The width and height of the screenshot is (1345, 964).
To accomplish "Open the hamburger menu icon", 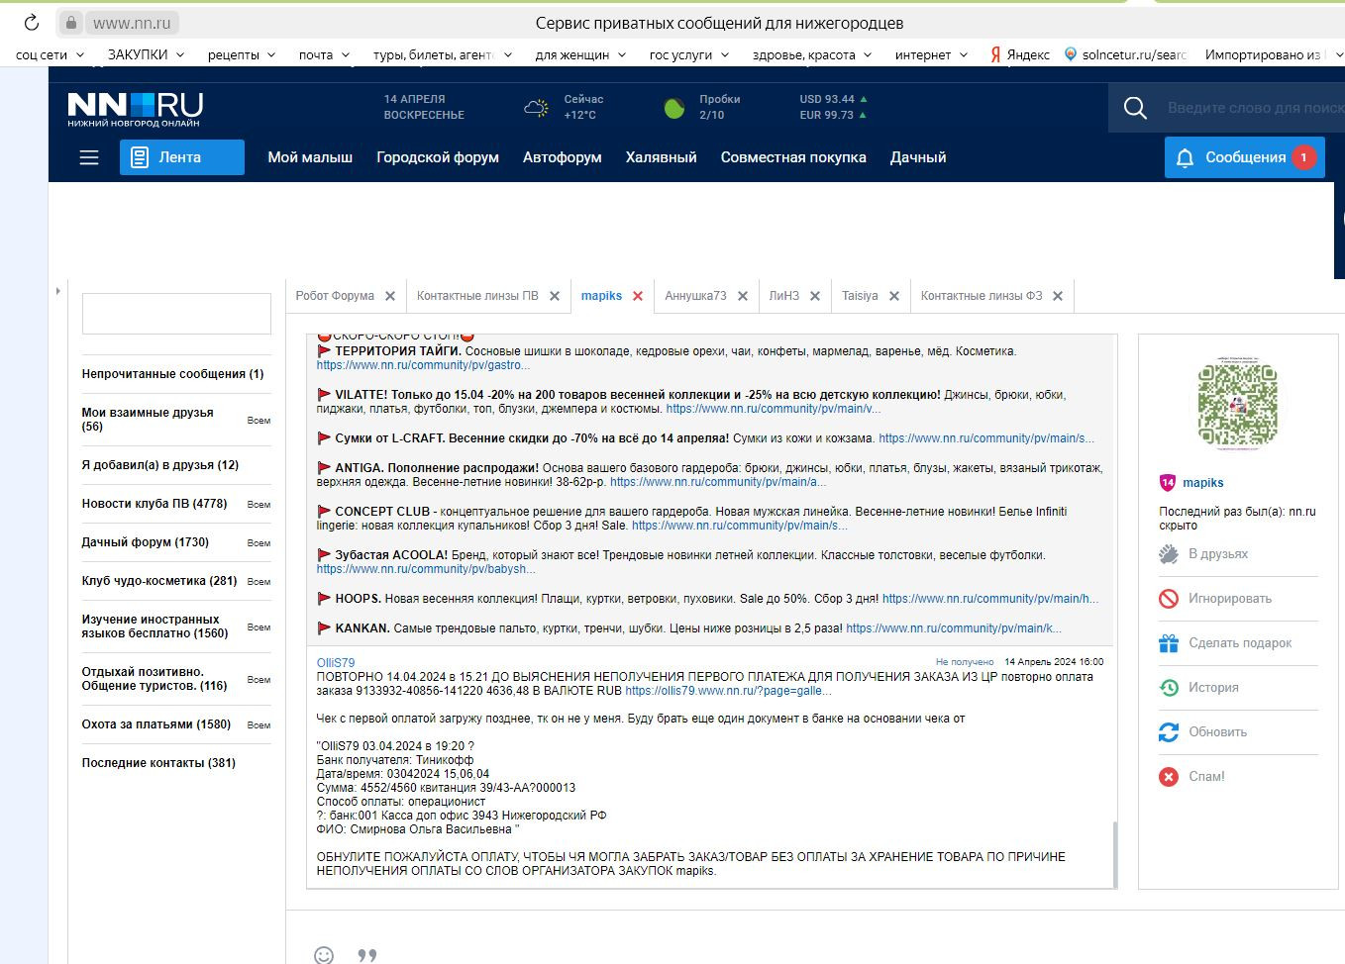I will [x=89, y=157].
